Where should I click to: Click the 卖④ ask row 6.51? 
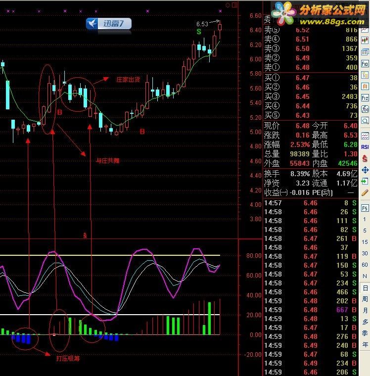(x=311, y=39)
